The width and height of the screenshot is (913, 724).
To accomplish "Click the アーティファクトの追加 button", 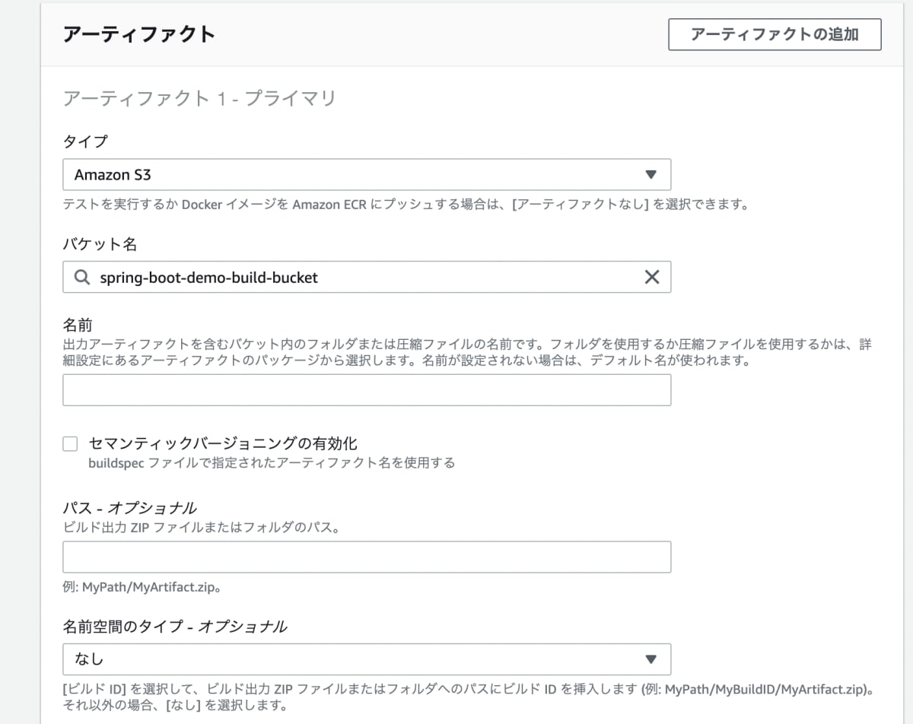I will (775, 34).
